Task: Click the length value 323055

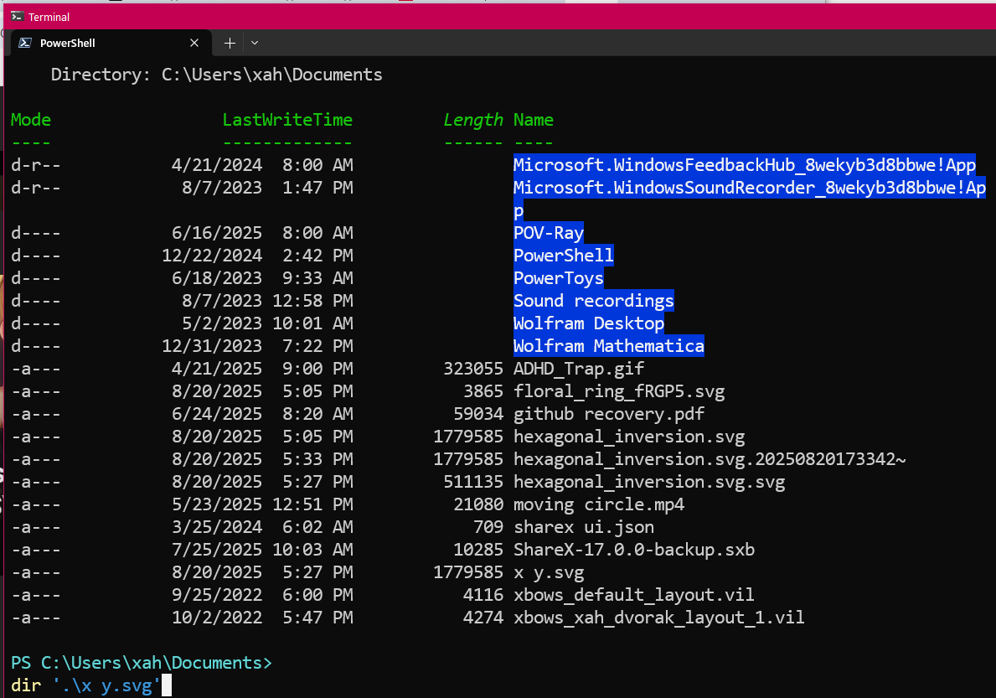Action: pyautogui.click(x=473, y=369)
